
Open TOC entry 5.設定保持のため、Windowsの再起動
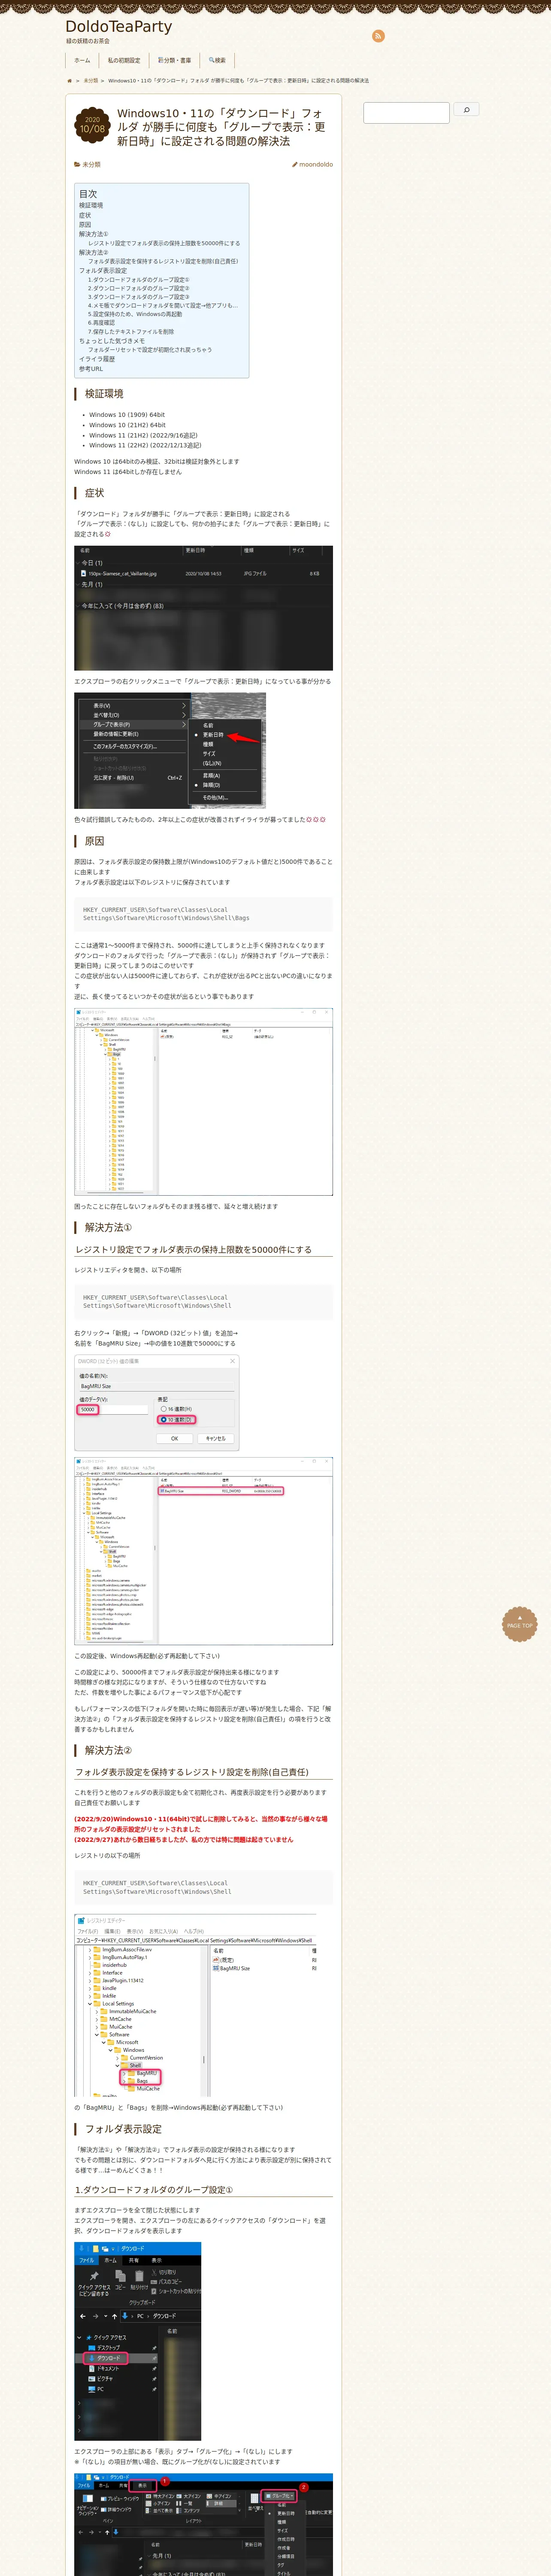pos(135,314)
